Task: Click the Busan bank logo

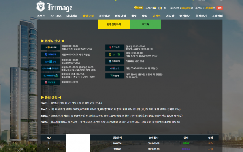Action: (x=115, y=48)
